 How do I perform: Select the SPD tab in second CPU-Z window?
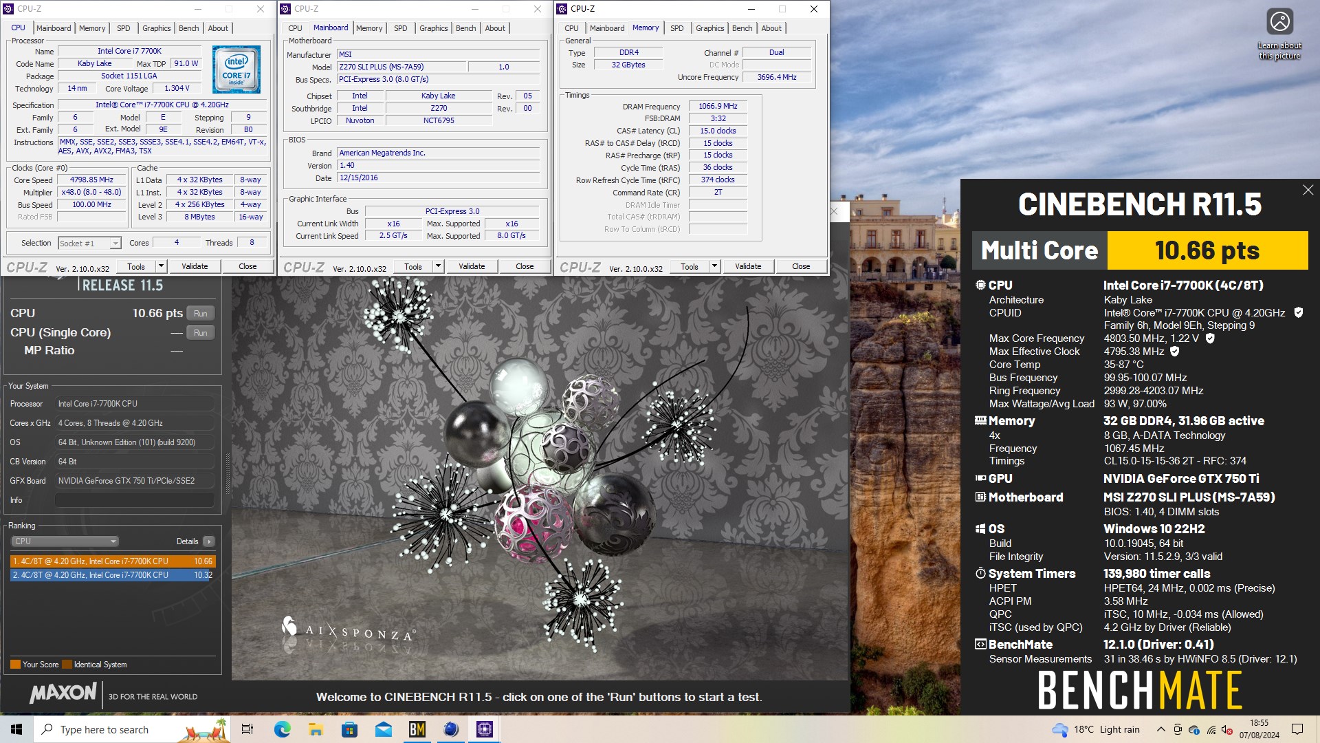(x=401, y=28)
